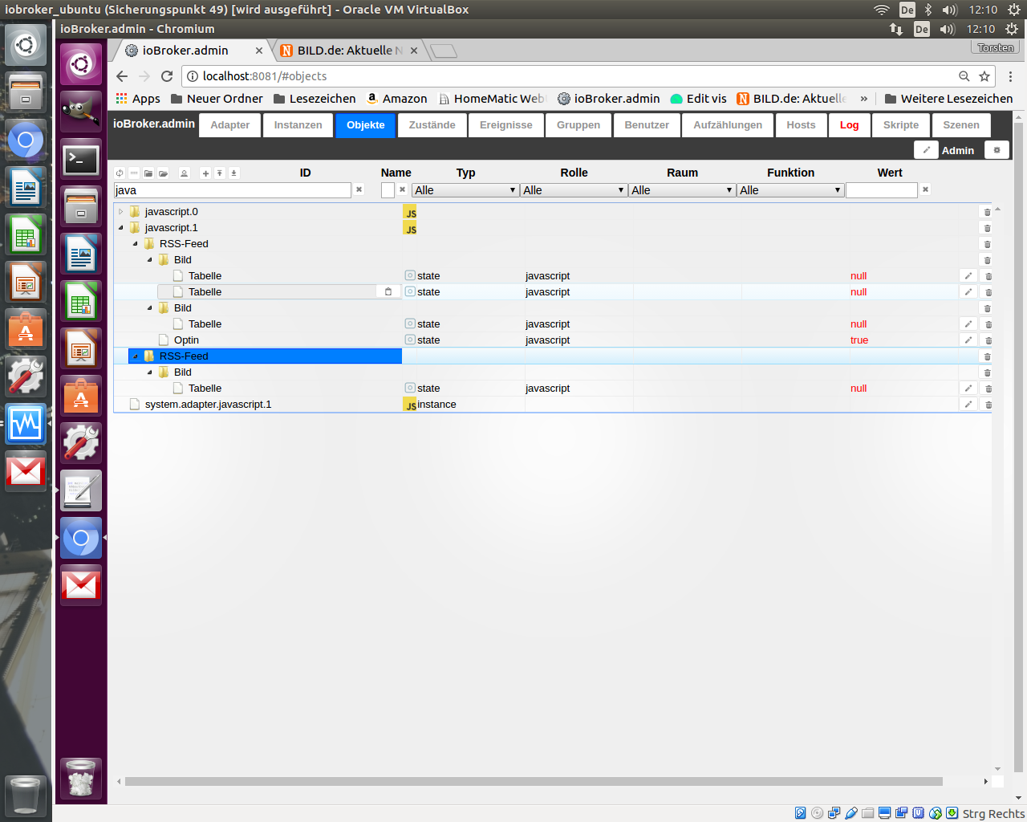
Task: Switch to the Adapter tab
Action: [230, 125]
